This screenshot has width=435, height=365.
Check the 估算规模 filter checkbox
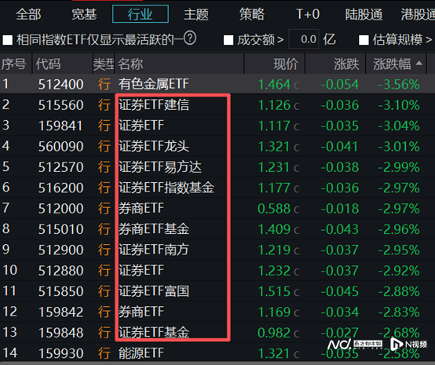click(x=364, y=40)
